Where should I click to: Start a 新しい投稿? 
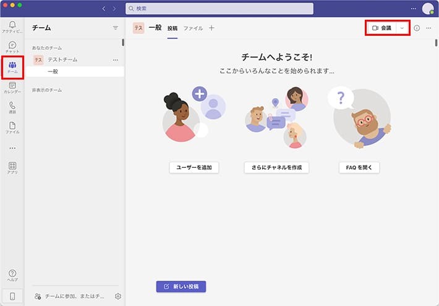[x=181, y=286]
